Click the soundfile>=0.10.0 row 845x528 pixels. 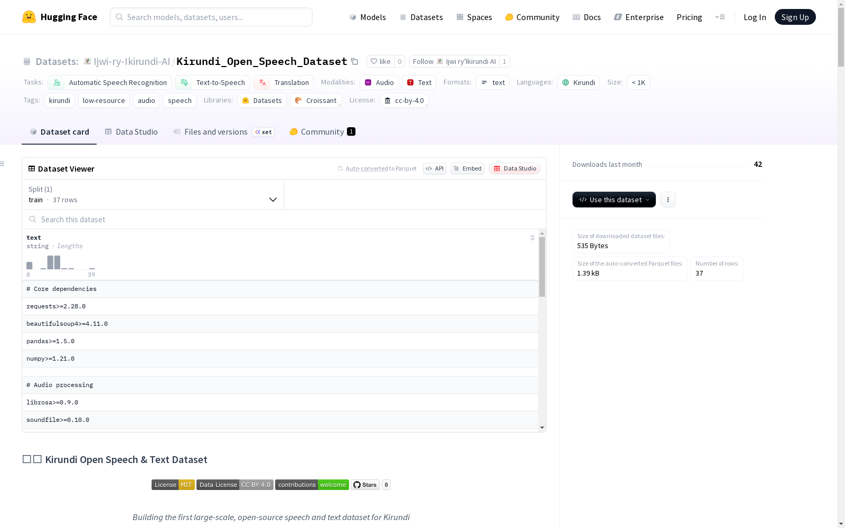[x=280, y=420]
